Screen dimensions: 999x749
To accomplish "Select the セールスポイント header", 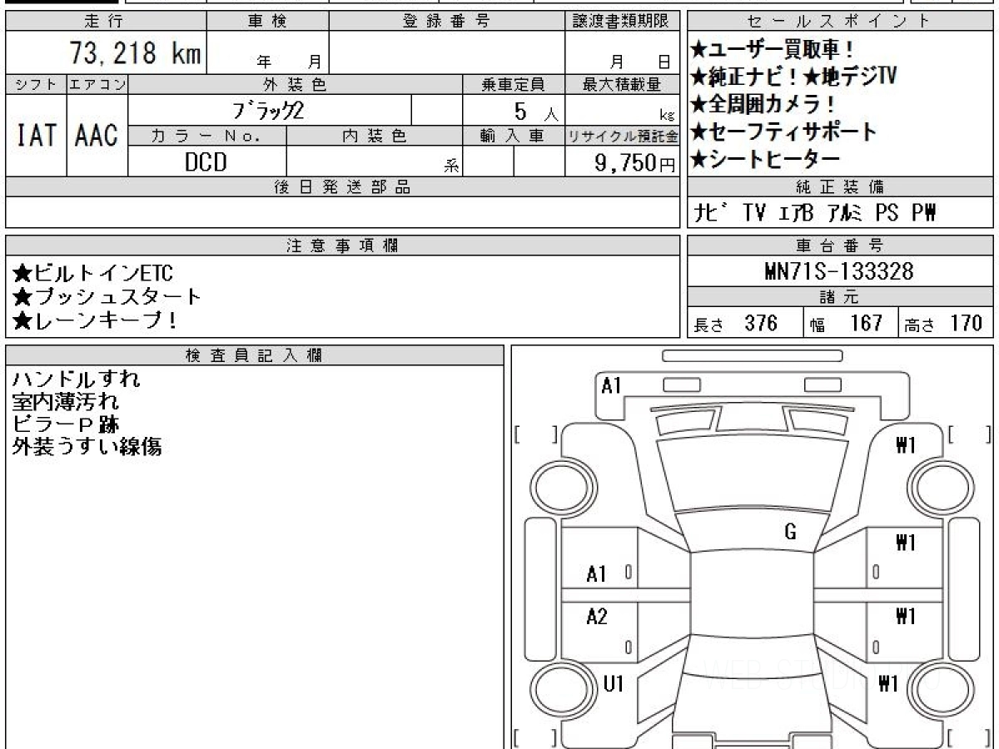I will pos(840,22).
